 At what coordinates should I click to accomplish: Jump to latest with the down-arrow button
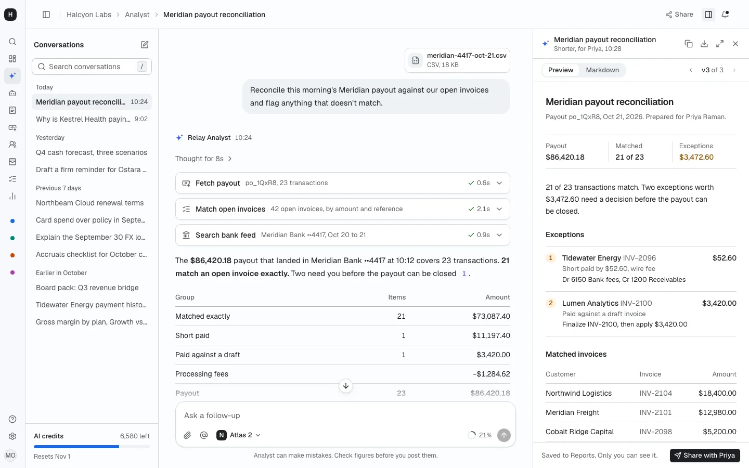pyautogui.click(x=346, y=386)
